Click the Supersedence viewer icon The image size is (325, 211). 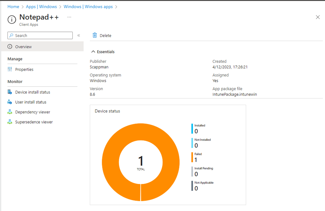[x=10, y=122]
